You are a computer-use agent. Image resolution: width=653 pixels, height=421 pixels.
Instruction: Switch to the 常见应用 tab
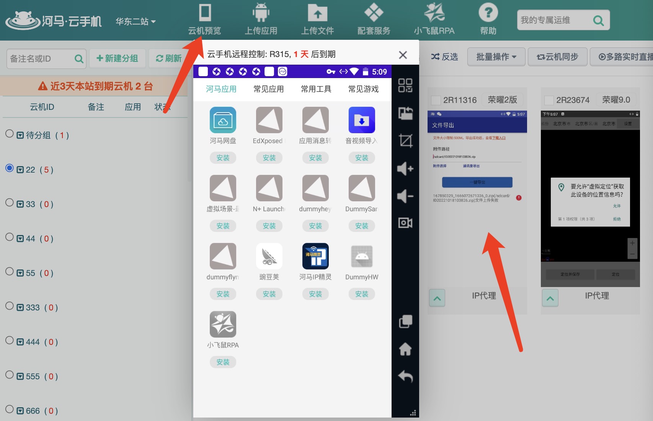pos(269,89)
